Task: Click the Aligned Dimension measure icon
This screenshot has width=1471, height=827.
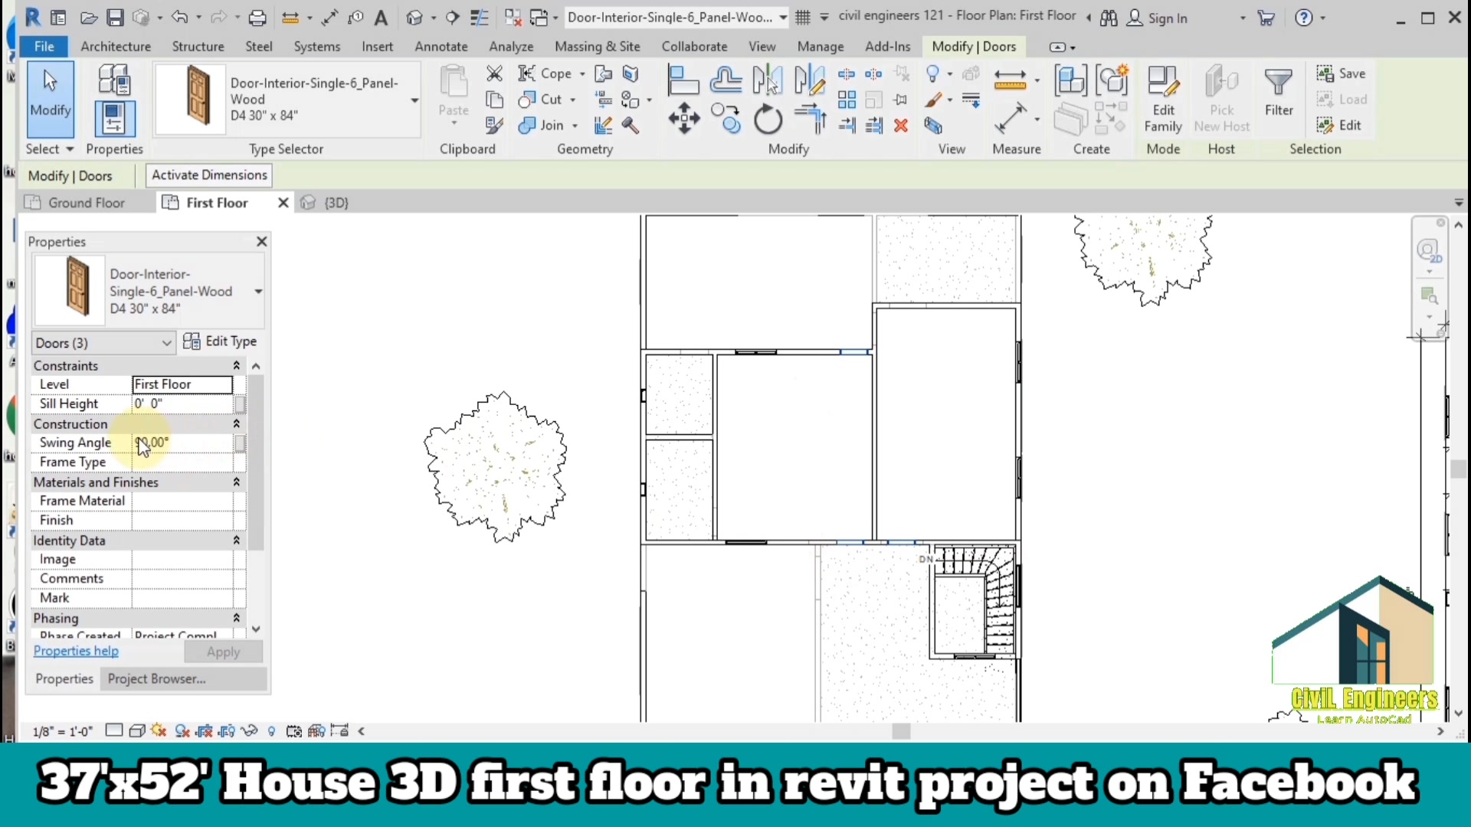Action: click(1010, 80)
